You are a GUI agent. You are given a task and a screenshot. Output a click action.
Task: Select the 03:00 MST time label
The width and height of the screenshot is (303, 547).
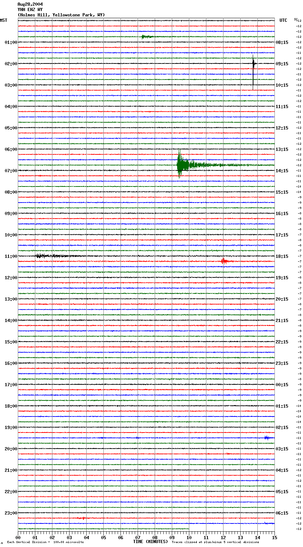tap(11, 85)
